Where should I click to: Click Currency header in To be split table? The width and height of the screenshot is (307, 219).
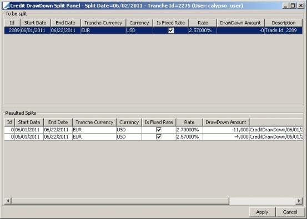(139, 23)
